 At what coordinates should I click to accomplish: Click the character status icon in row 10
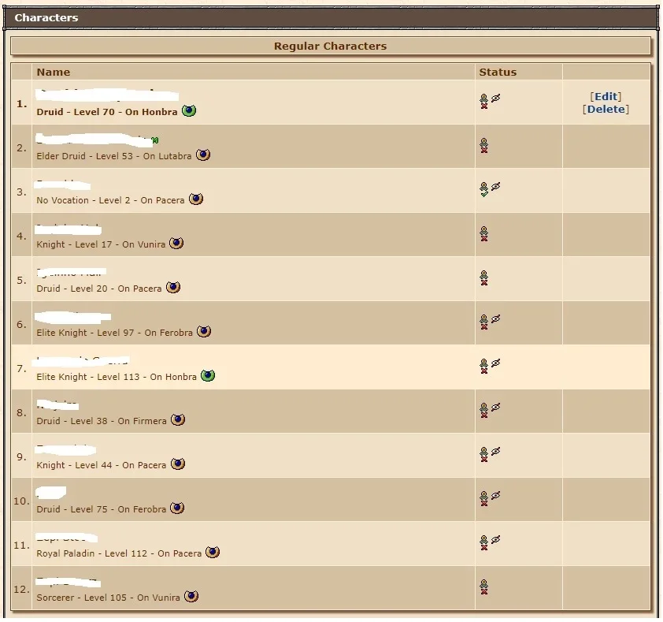[x=483, y=499]
